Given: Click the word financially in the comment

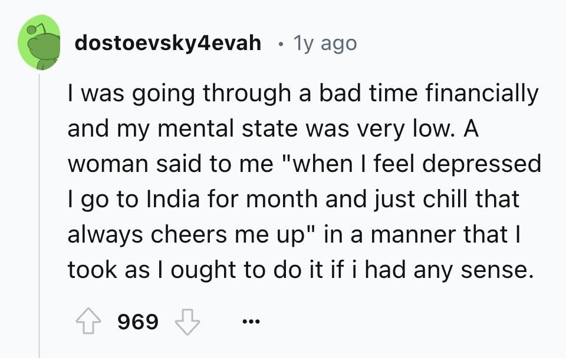Looking at the screenshot, I should click(x=482, y=94).
